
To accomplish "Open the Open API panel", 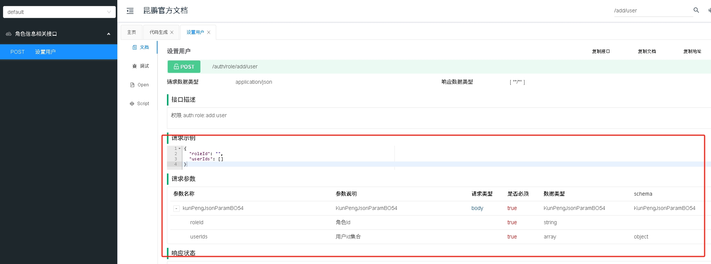I will pyautogui.click(x=139, y=85).
